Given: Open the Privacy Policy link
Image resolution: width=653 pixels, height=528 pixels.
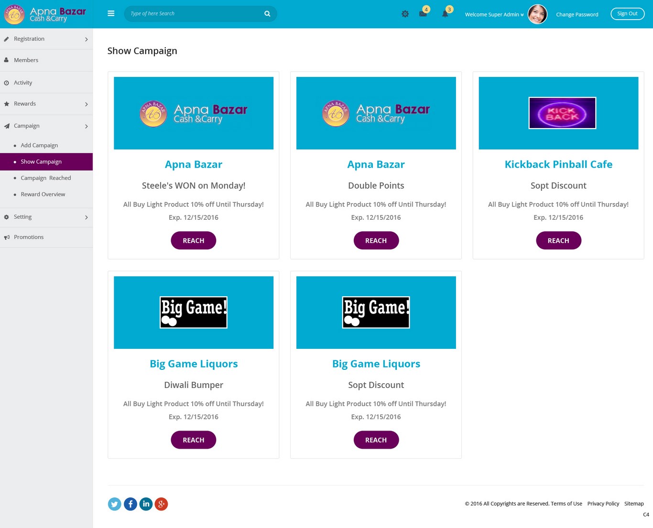Looking at the screenshot, I should pyautogui.click(x=603, y=504).
